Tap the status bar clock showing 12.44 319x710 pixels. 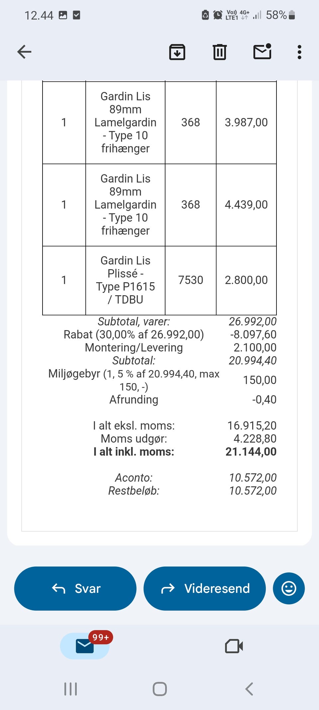pos(39,15)
